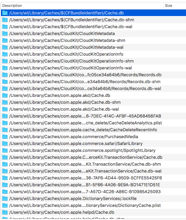This screenshot has height=220, width=186.
Task: Click folder icon beside eKit.TransactionService/Cache.db-wal
Action: 5,171
